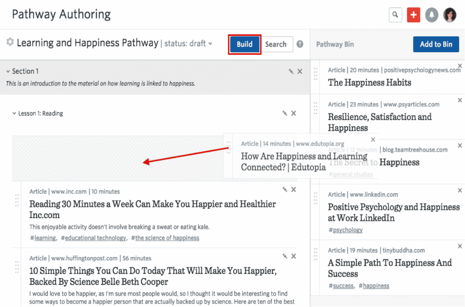
Task: Select How Are Happiness and Learning Connected title
Action: click(x=304, y=161)
